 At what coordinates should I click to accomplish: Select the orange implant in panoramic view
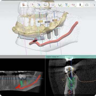click(x=25, y=83)
